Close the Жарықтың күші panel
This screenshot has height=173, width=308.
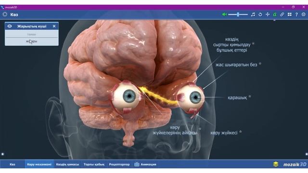54,26
